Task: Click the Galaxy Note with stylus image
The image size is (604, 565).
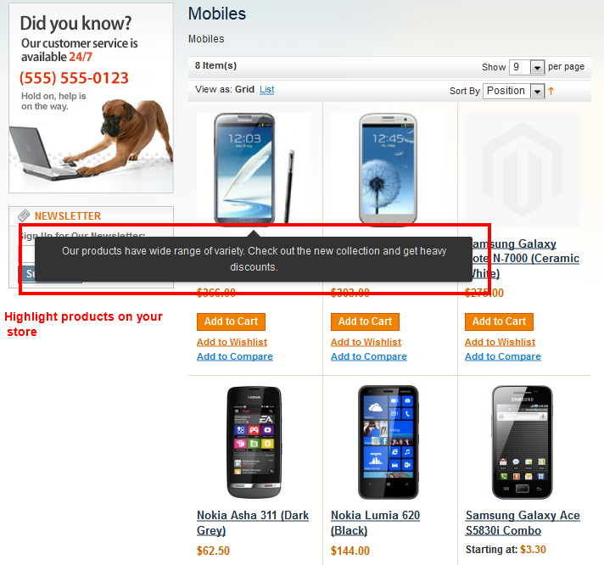Action: pos(254,168)
